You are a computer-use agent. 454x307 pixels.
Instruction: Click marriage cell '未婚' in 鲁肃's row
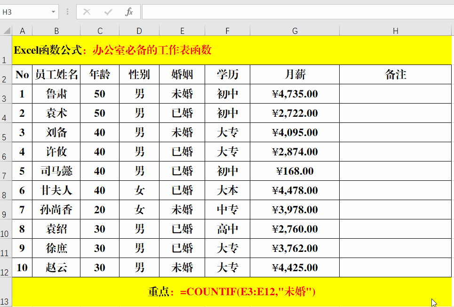[182, 94]
